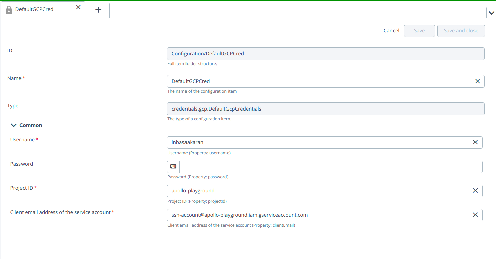The image size is (496, 259).
Task: Click the lock icon on DefaultGCPCred tab
Action: tap(9, 10)
